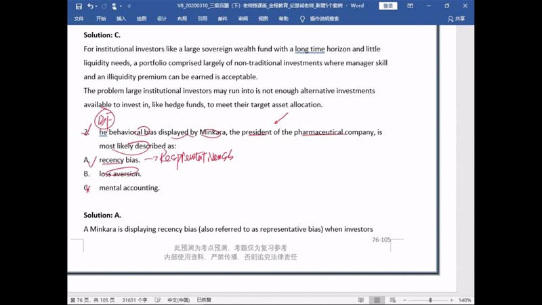Click the 操作说明搜索 search field

325,19
